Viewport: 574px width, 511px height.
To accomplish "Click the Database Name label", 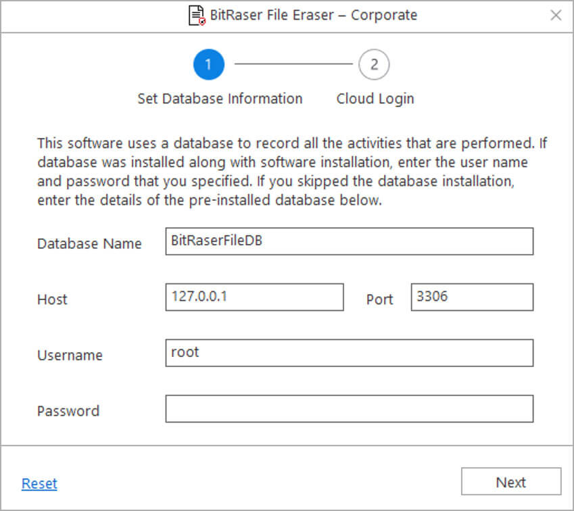I will [x=89, y=244].
